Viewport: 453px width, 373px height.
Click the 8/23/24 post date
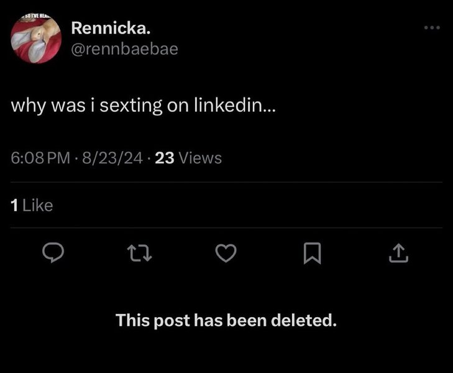pyautogui.click(x=112, y=158)
